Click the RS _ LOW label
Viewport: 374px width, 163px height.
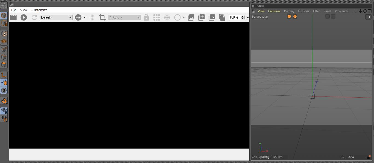(x=347, y=157)
